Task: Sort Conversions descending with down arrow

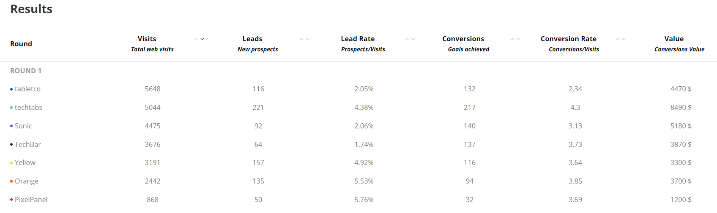Action: click(x=518, y=39)
